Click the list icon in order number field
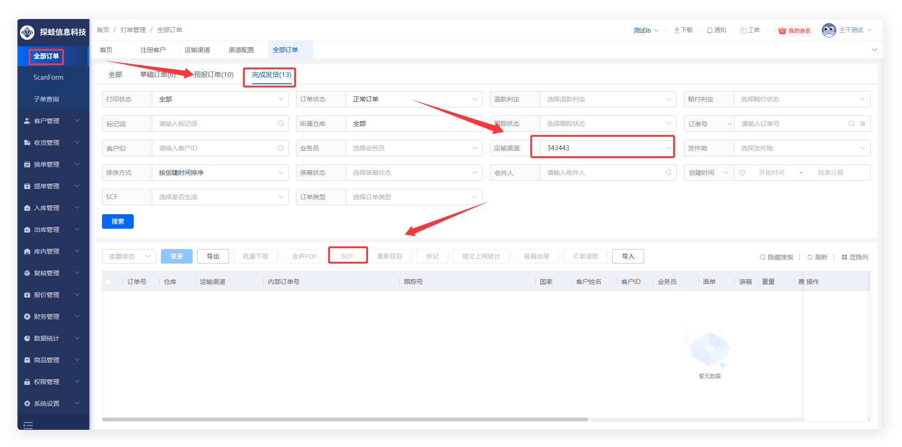 tap(863, 124)
